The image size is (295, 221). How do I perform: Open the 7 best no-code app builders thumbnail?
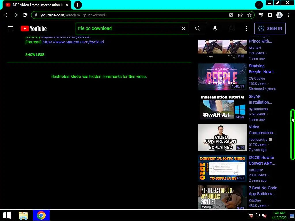point(222,197)
